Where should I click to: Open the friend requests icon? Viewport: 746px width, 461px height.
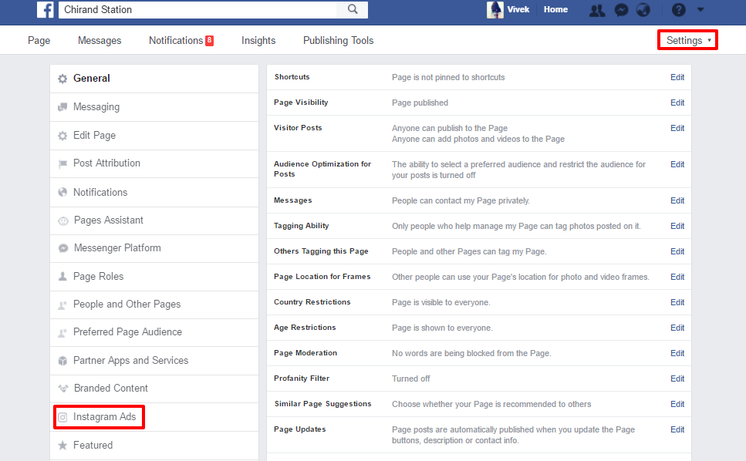pyautogui.click(x=597, y=10)
